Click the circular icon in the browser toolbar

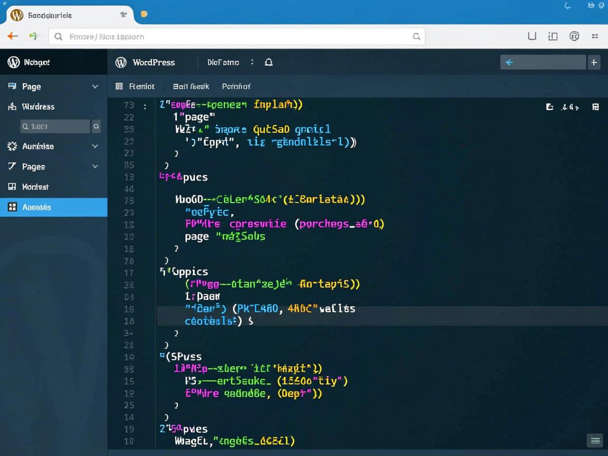(x=574, y=36)
